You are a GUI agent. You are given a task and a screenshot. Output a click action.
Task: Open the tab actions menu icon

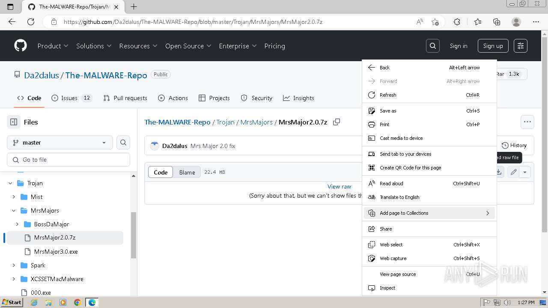click(x=11, y=6)
